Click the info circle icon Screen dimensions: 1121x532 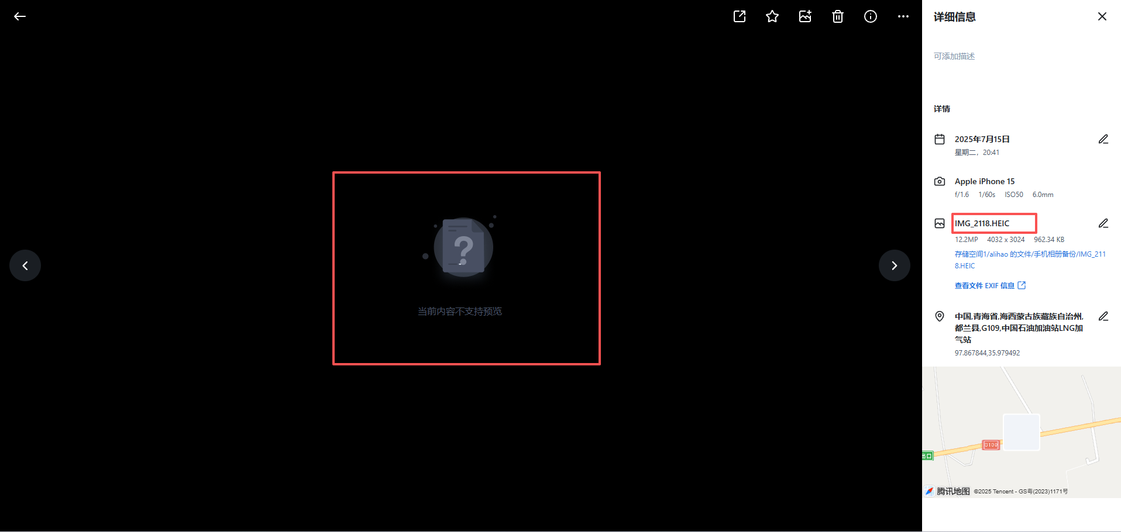tap(870, 16)
